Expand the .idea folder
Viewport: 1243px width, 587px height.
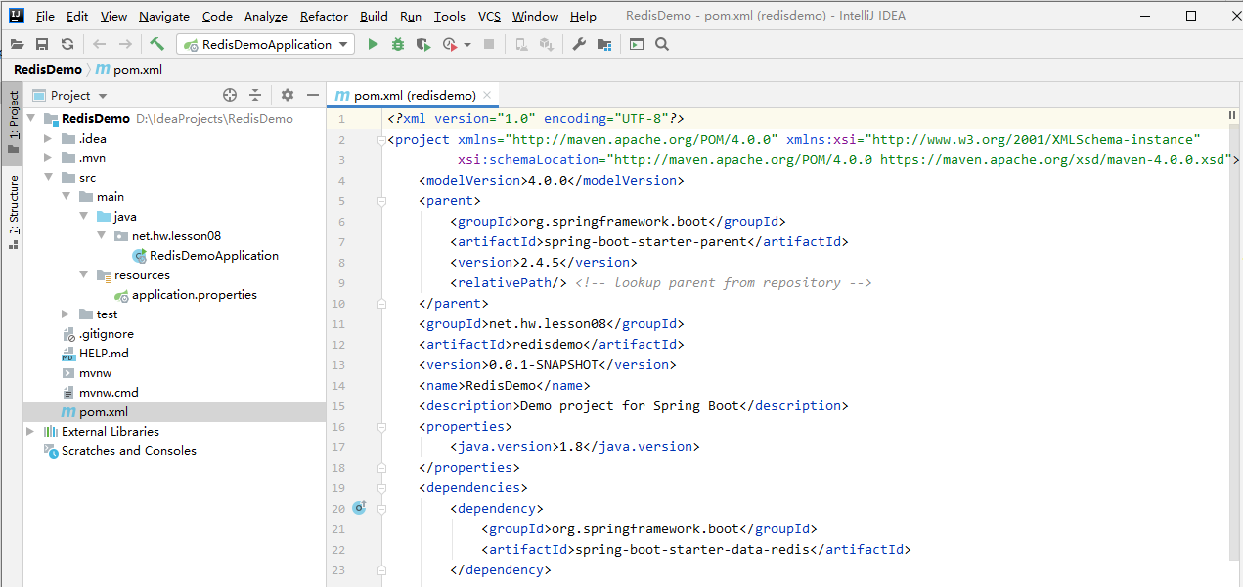(49, 138)
